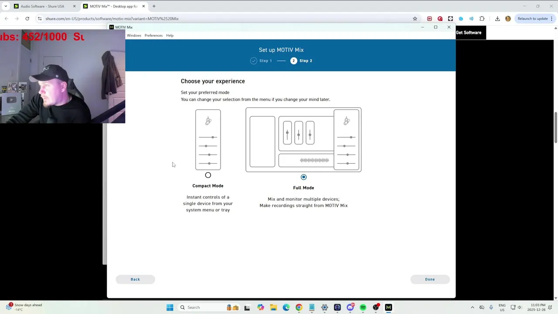Click Get Software button on Shure page
Image resolution: width=558 pixels, height=314 pixels.
pos(469,33)
